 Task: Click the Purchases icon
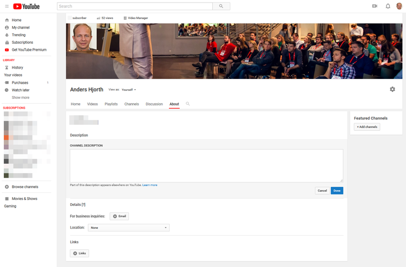click(7, 83)
